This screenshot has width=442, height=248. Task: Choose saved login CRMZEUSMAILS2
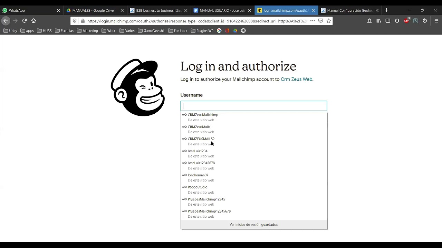254,141
